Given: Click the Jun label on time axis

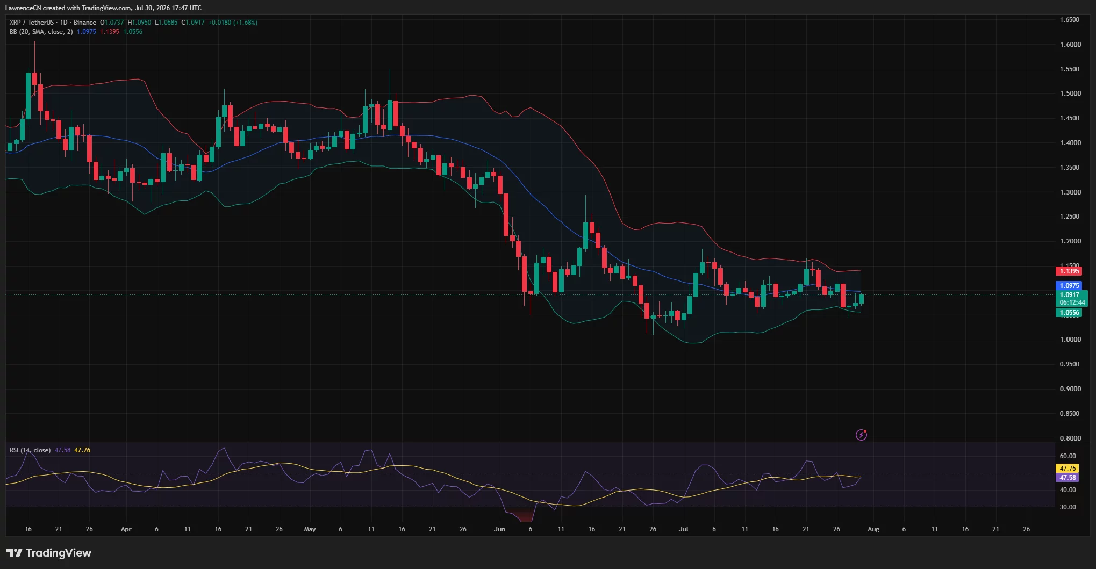Looking at the screenshot, I should click(500, 529).
